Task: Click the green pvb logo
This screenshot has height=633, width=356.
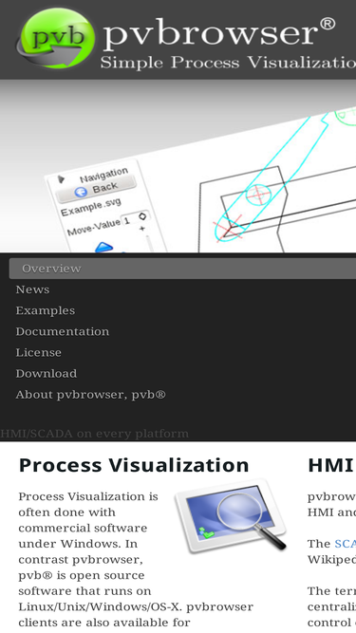Action: tap(56, 38)
